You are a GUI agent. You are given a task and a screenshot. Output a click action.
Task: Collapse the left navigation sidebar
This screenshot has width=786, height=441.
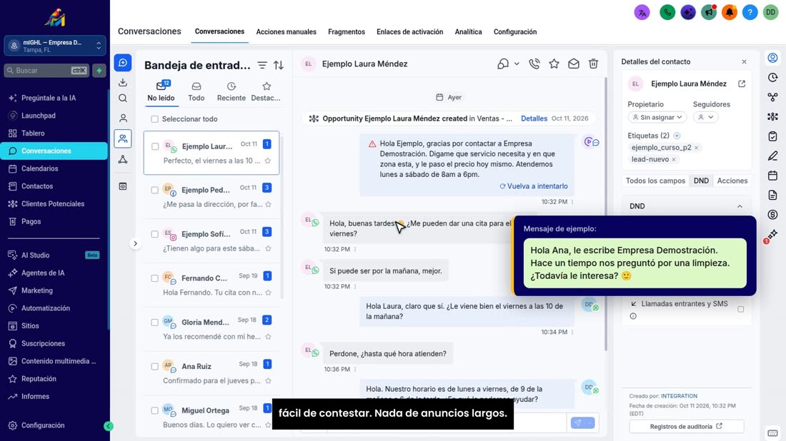coord(109,426)
